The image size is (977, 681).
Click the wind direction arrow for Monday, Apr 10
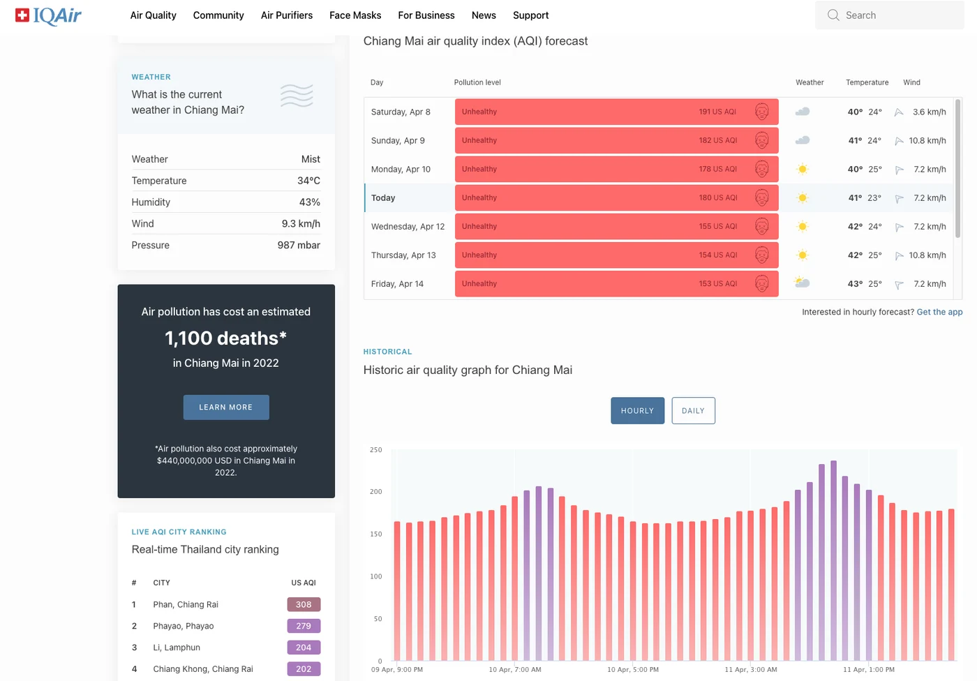(x=899, y=170)
